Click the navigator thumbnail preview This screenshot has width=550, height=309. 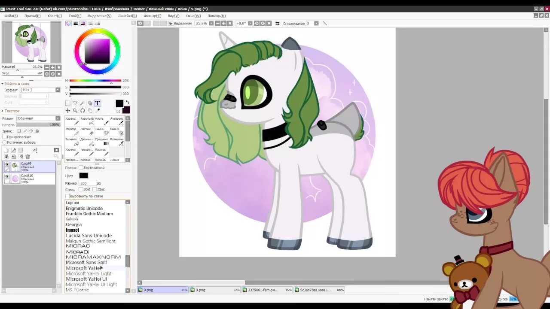point(31,42)
